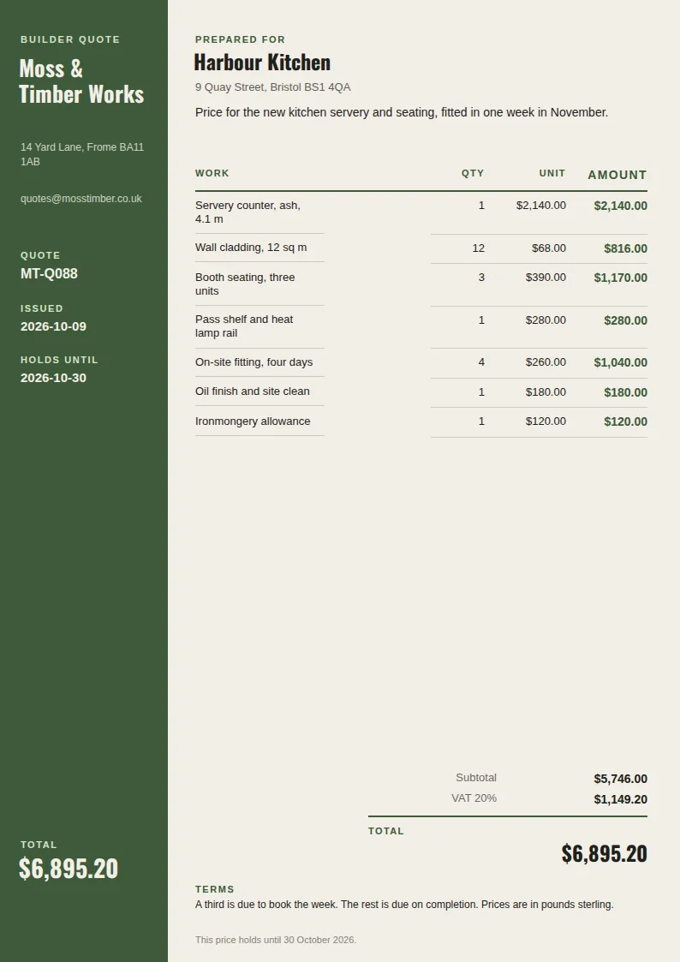Click the Subtotal label
This screenshot has width=680, height=962.
point(476,778)
